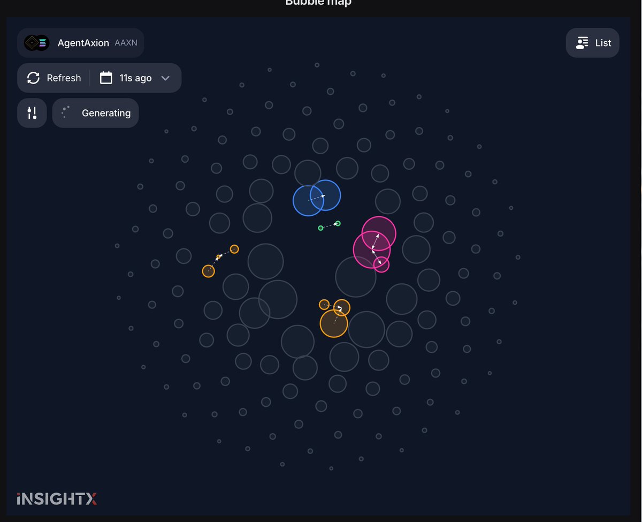The height and width of the screenshot is (522, 642).
Task: Select the right blue cluster bubble
Action: pos(325,195)
